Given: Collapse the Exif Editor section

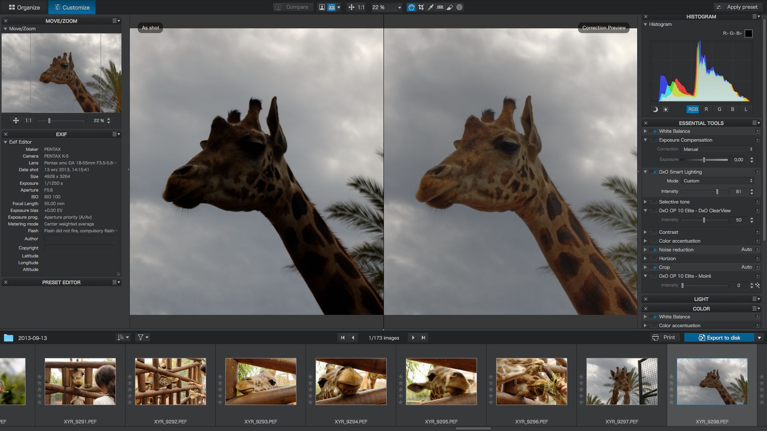Looking at the screenshot, I should [6, 142].
